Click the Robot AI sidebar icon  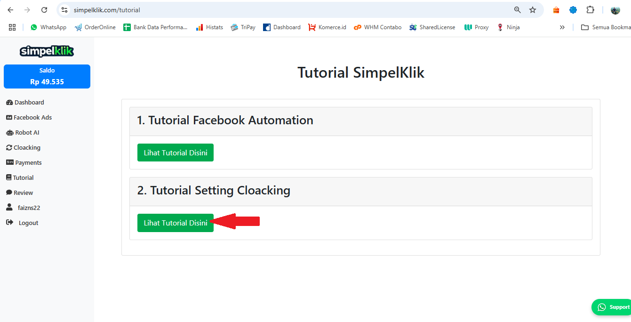click(10, 133)
